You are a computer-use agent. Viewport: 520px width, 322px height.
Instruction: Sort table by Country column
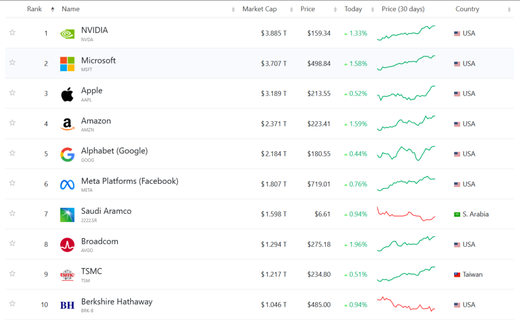(x=467, y=9)
